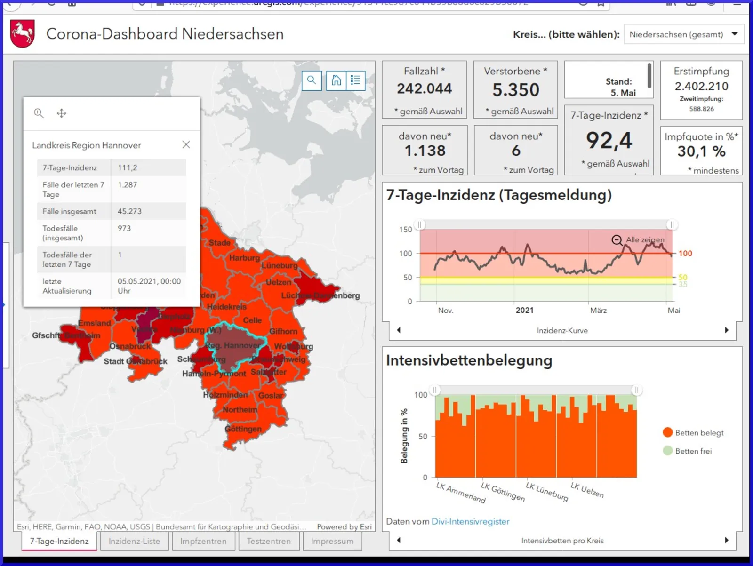
Task: Switch to the Inzidenz-Liste tab
Action: point(134,541)
